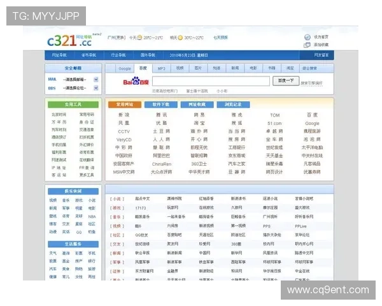The image size is (382, 306).
Task: Select the orange 常用网站 tab
Action: pyautogui.click(x=125, y=105)
